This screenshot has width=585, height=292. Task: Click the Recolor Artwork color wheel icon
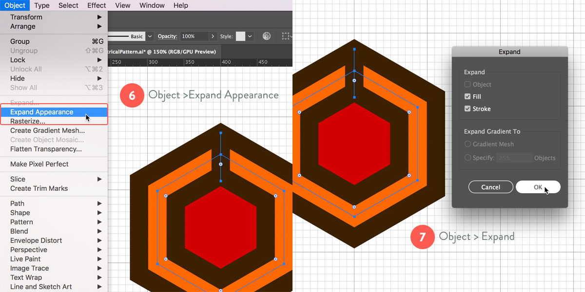click(x=267, y=36)
